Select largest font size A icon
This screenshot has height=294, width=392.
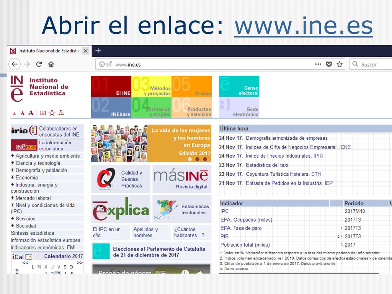tap(31, 113)
